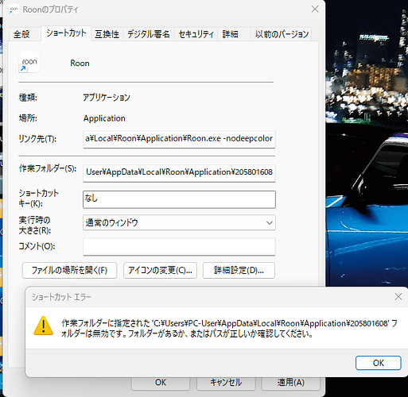Click the Roon title bar icon
The width and height of the screenshot is (408, 397).
click(14, 10)
